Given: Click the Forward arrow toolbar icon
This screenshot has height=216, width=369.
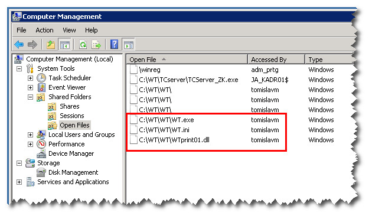Looking at the screenshot, I should pos(32,44).
